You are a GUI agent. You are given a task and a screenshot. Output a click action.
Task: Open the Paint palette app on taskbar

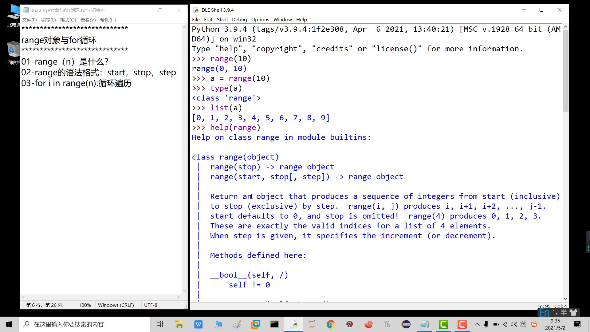237,324
